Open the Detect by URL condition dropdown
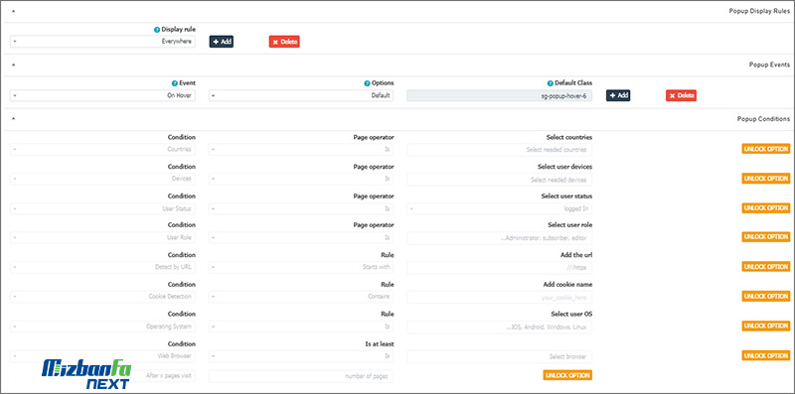The height and width of the screenshot is (394, 795). [x=102, y=267]
